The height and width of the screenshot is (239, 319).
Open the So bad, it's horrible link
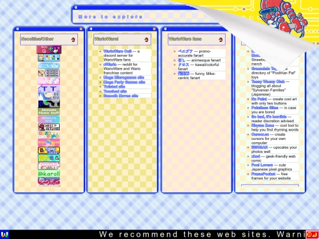click(269, 117)
